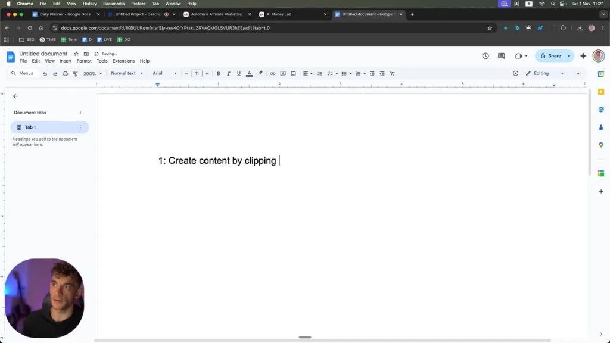This screenshot has height=343, width=610.
Task: Open the comments panel icon
Action: pyautogui.click(x=501, y=56)
